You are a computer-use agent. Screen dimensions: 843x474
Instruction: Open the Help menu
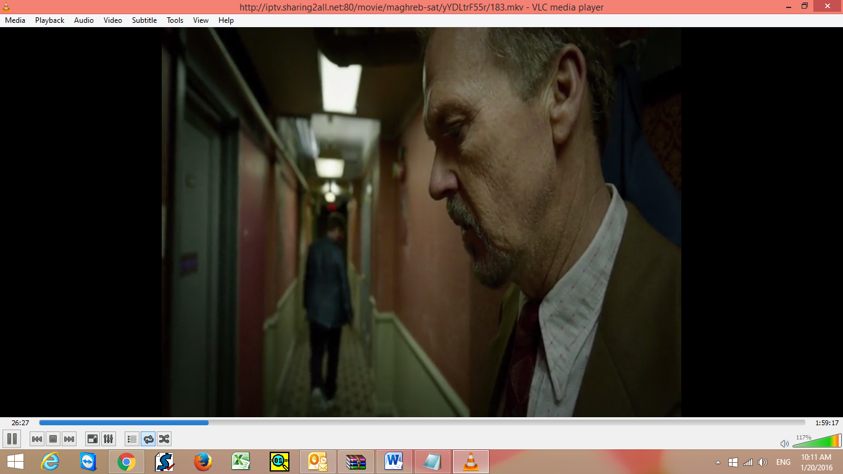(x=226, y=20)
